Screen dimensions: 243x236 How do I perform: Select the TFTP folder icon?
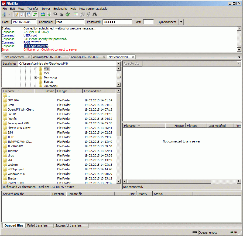coord(5,137)
